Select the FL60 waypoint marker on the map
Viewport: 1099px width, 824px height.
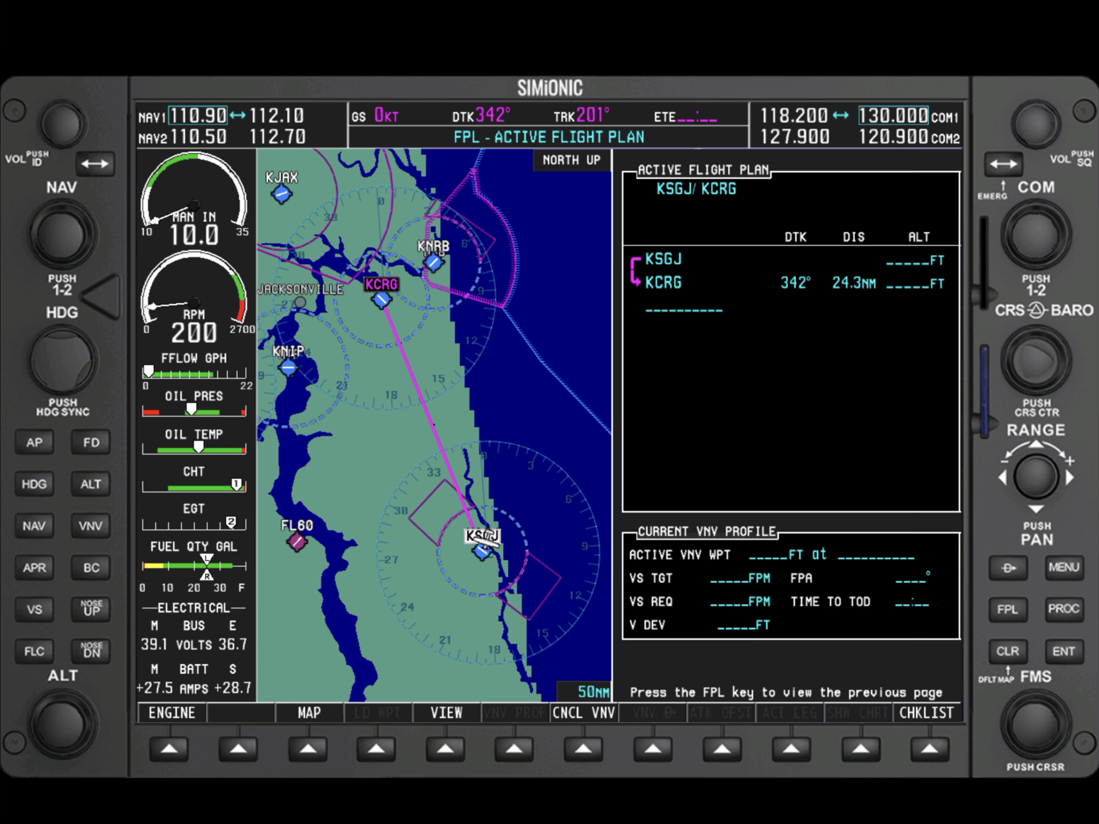tap(297, 541)
